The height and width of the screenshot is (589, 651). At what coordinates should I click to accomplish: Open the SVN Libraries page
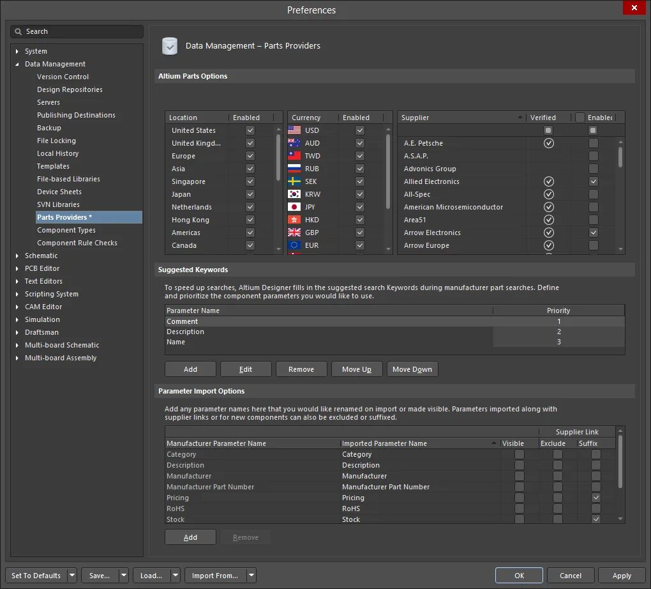pyautogui.click(x=58, y=204)
